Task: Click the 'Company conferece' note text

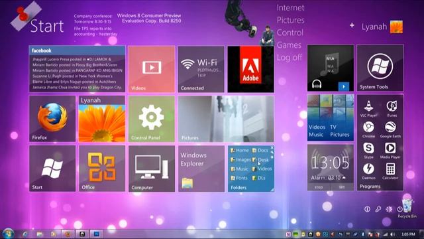Action: click(93, 16)
